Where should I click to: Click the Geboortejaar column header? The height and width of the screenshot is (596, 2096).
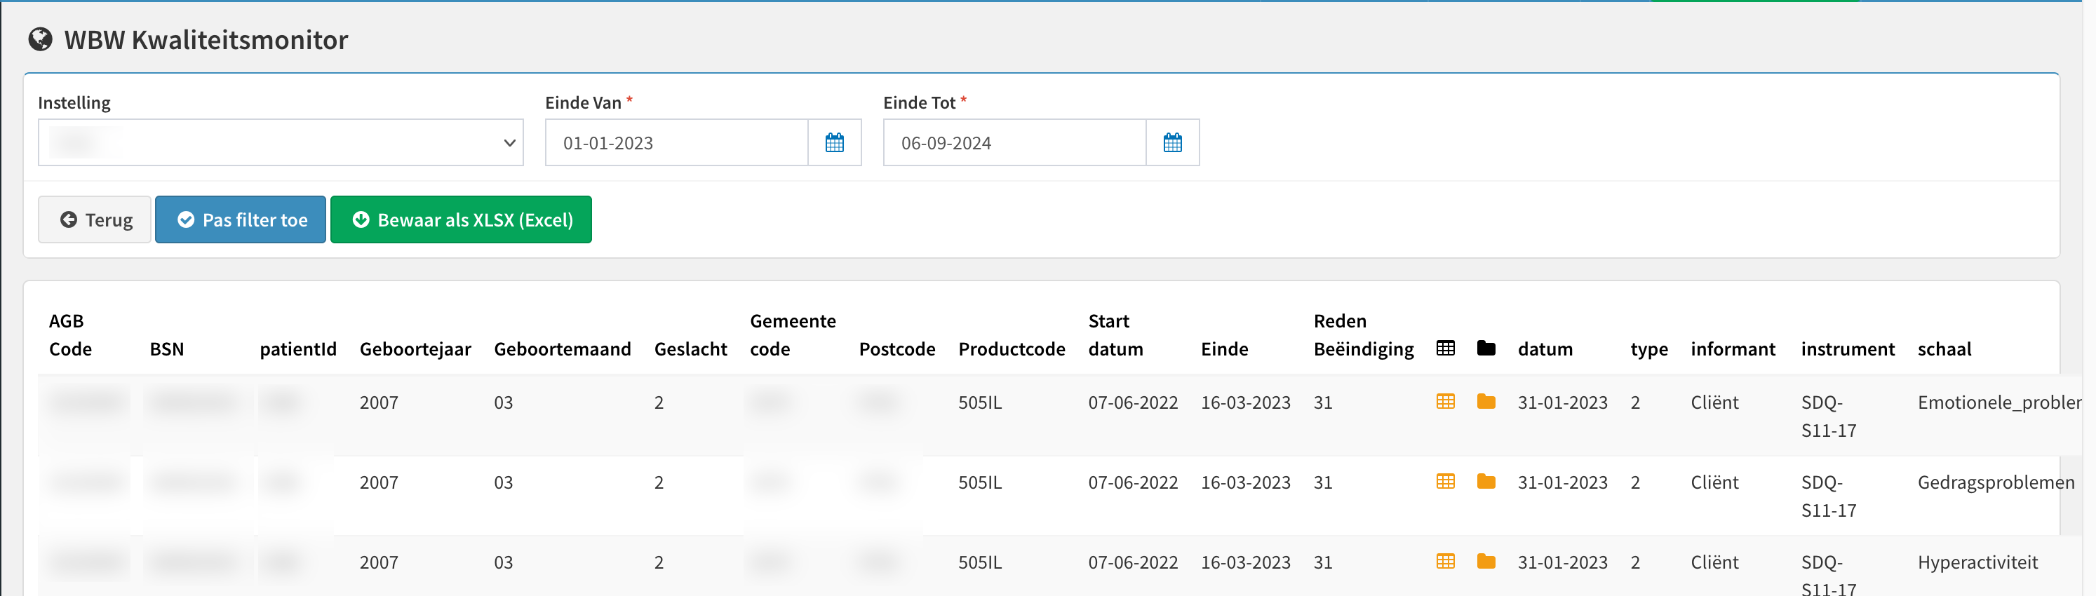(415, 348)
